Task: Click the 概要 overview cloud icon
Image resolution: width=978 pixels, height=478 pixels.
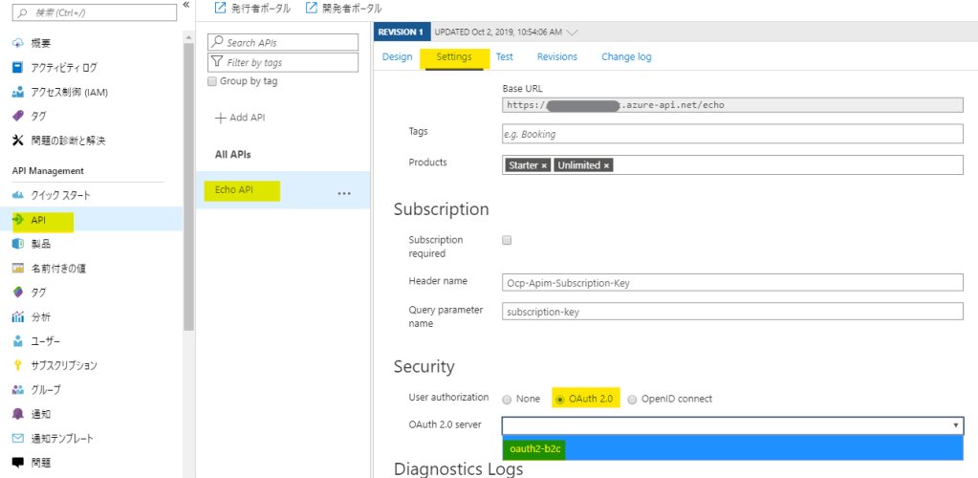Action: [17, 44]
